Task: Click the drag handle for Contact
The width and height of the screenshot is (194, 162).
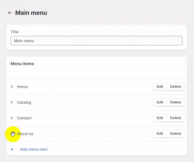Action: pos(12,118)
